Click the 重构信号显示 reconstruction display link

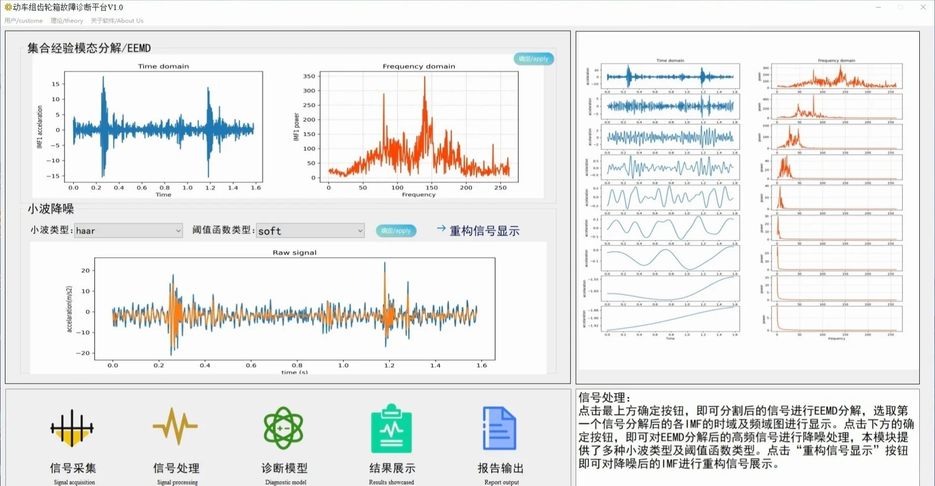(x=484, y=230)
